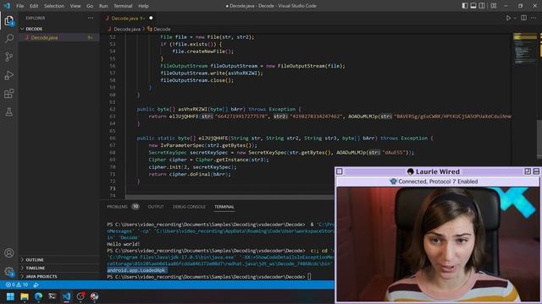542x304 pixels.
Task: Open Source Control view
Action: click(9, 57)
